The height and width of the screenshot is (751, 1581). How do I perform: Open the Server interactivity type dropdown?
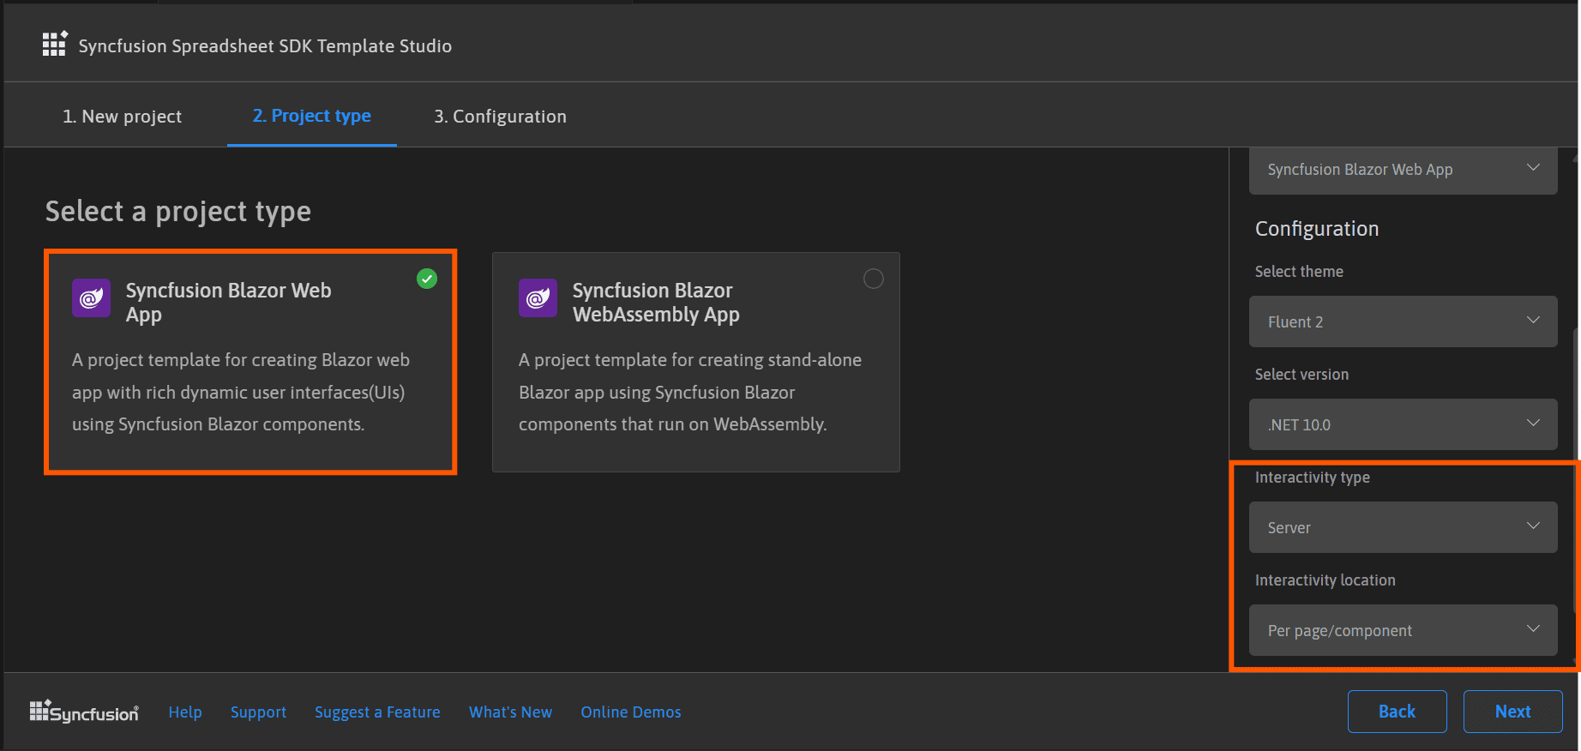coord(1403,527)
